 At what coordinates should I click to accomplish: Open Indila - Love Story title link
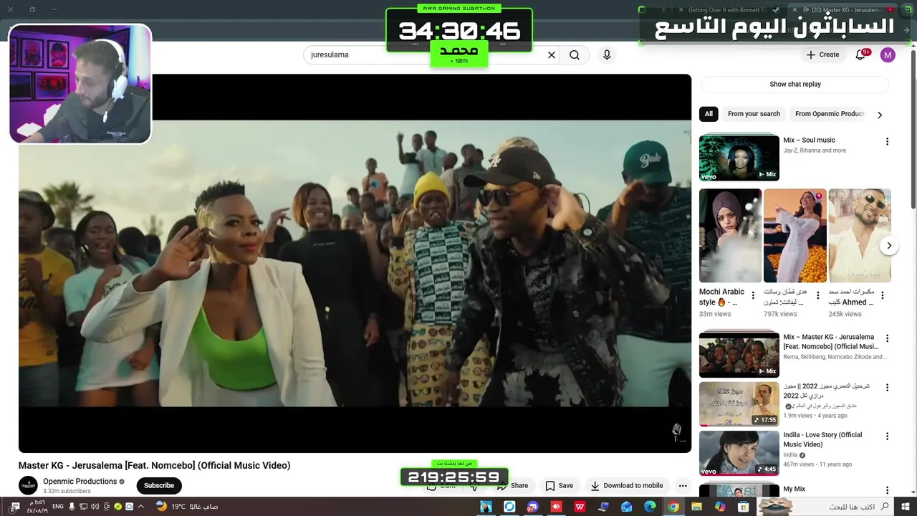point(822,439)
